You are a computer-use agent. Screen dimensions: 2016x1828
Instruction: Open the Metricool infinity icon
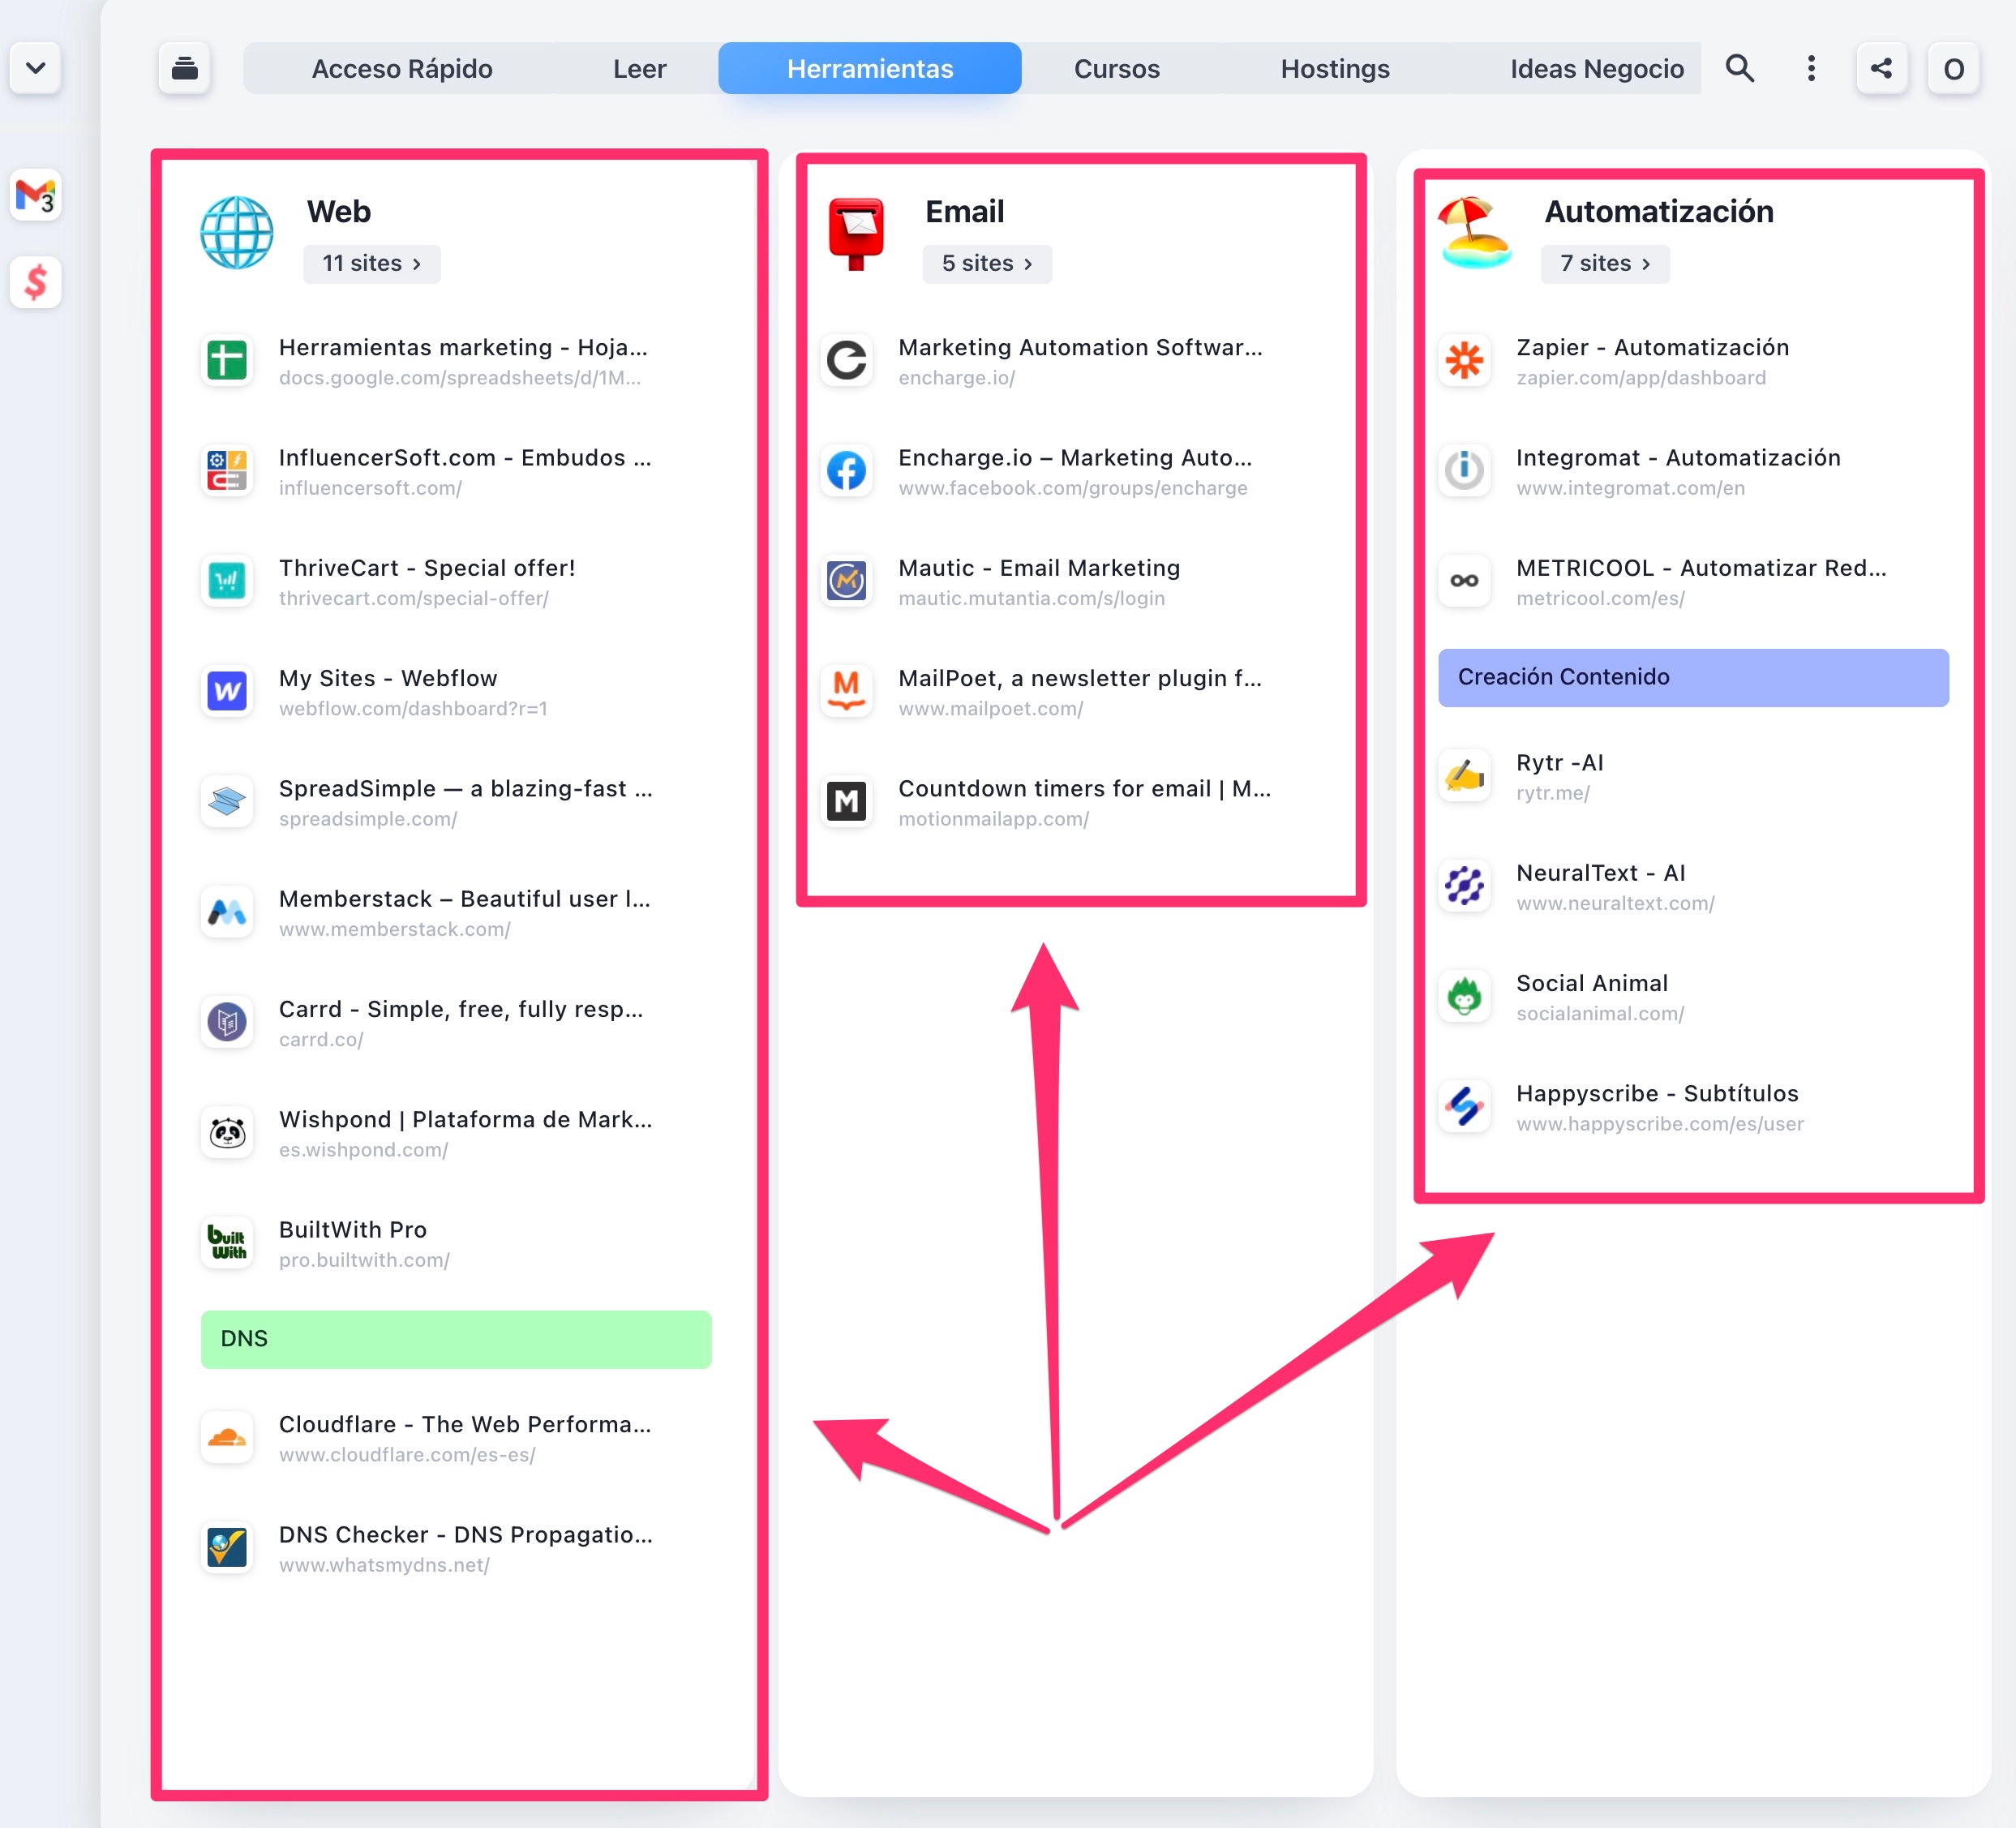tap(1464, 581)
